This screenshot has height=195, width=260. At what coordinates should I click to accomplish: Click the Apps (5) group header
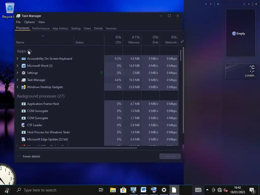pyautogui.click(x=24, y=51)
